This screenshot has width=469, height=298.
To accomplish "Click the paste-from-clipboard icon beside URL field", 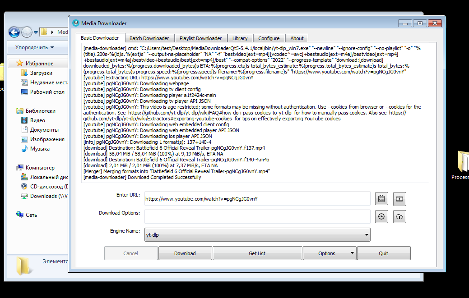I will (381, 198).
